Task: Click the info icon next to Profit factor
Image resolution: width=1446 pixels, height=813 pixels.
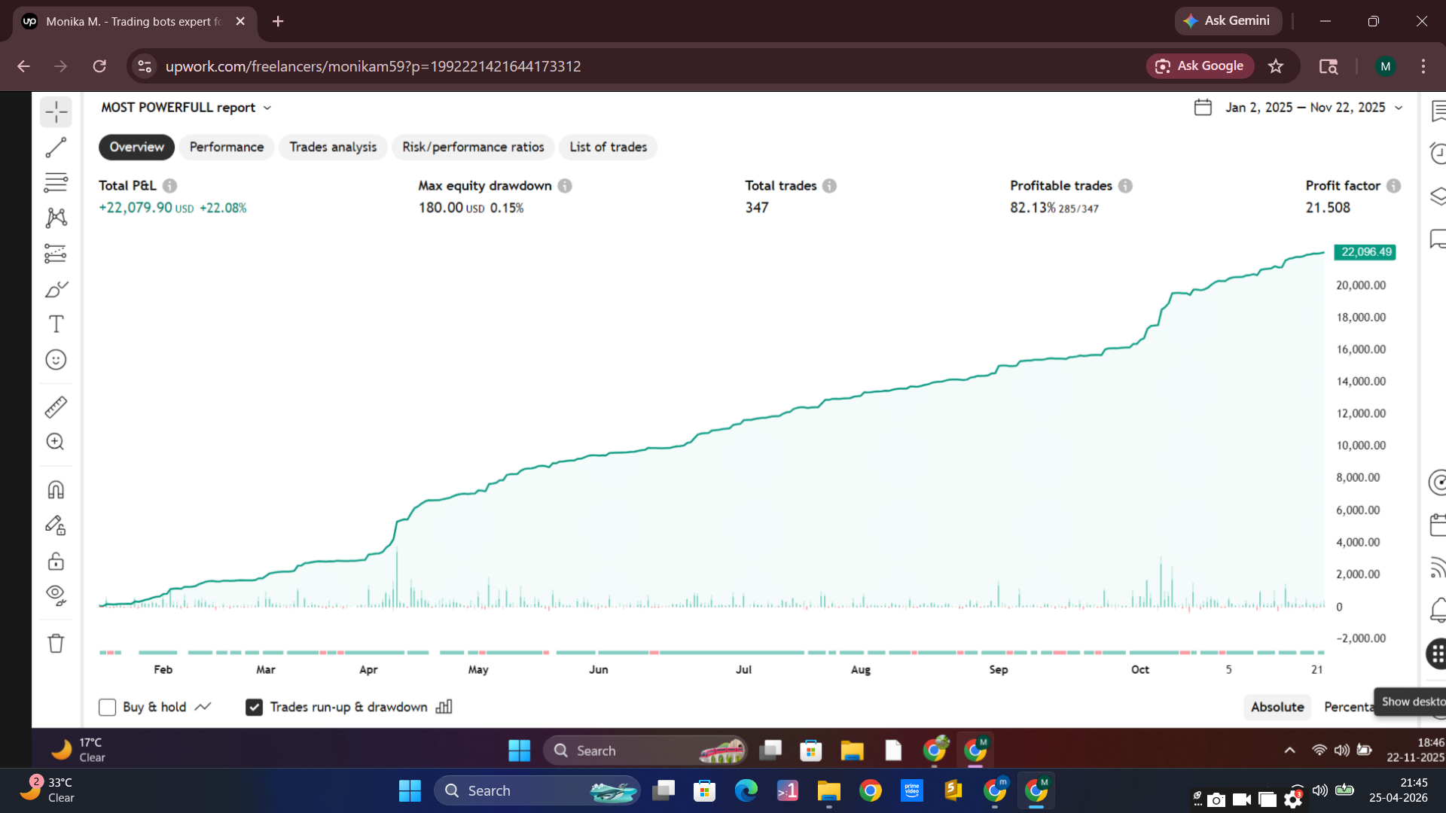Action: (x=1394, y=186)
